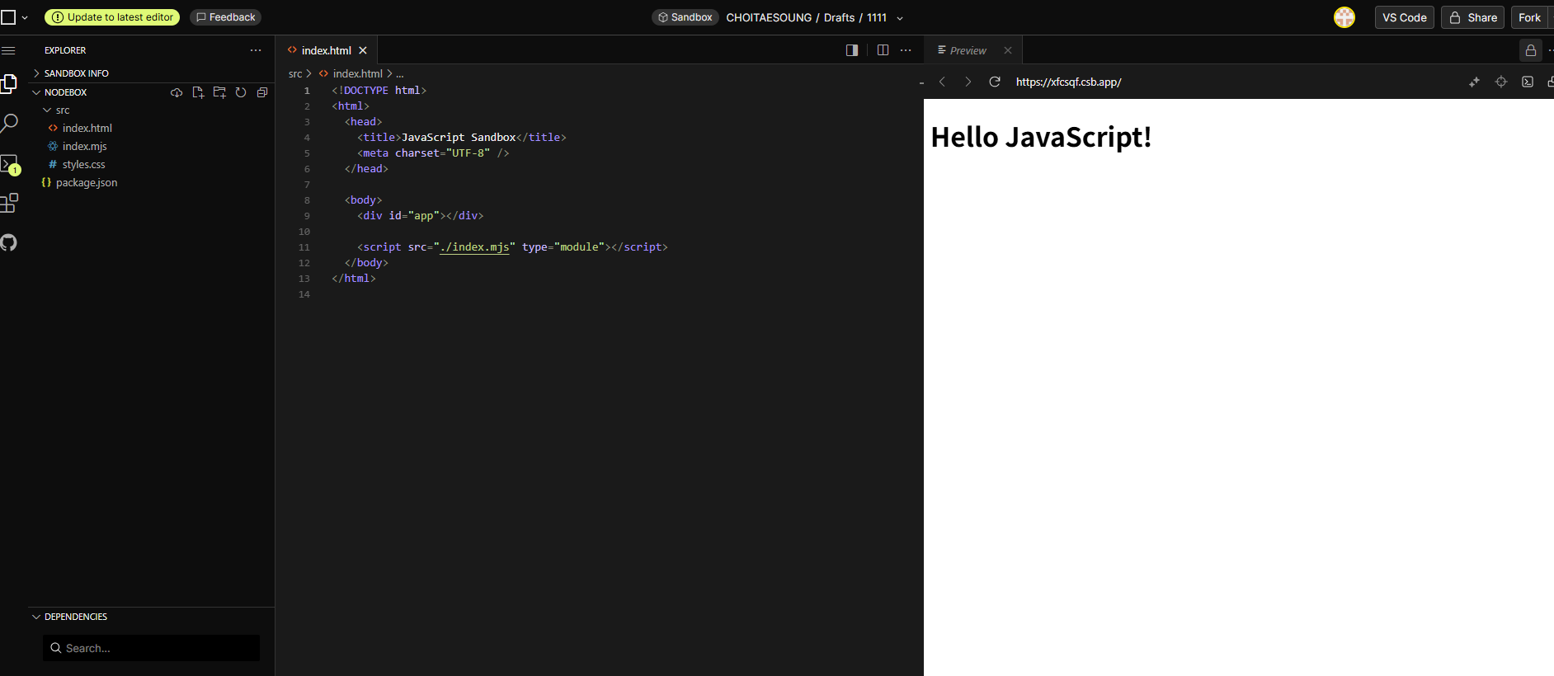The image size is (1554, 676).
Task: Click the ./index.mjs link in code
Action: (x=474, y=247)
